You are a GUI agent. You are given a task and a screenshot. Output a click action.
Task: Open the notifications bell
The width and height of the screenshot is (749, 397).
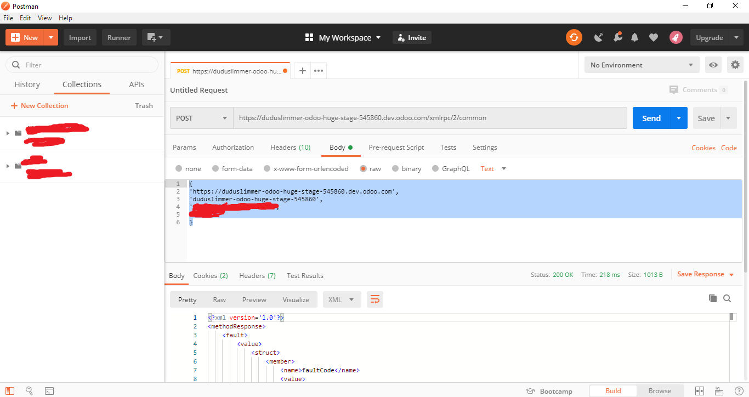click(635, 37)
